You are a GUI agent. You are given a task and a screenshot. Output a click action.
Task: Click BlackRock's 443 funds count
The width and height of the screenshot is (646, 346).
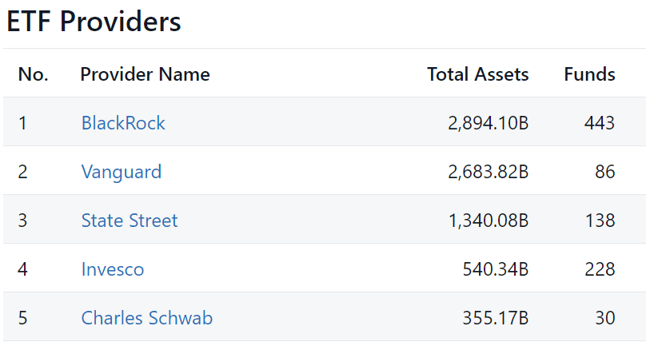[600, 123]
